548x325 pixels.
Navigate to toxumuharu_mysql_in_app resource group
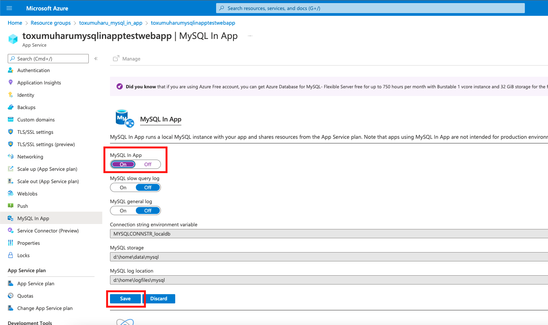(110, 23)
